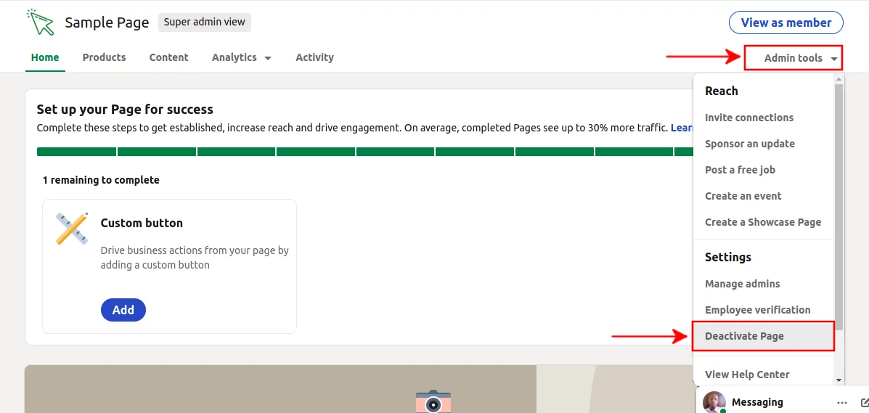Open Messaging options three-dot icon
Image resolution: width=869 pixels, height=413 pixels.
coord(842,402)
